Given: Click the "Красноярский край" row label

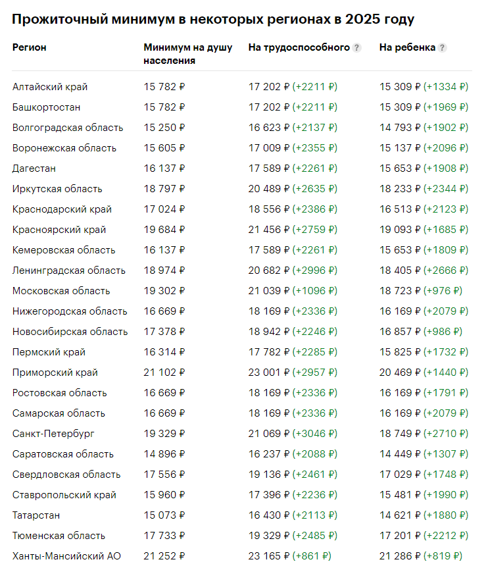Looking at the screenshot, I should (x=59, y=230).
